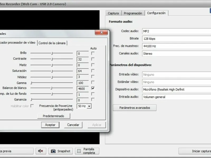Viewport: 211px width, 158px height.
Task: Click the Matiz value field
Action: [83, 65]
